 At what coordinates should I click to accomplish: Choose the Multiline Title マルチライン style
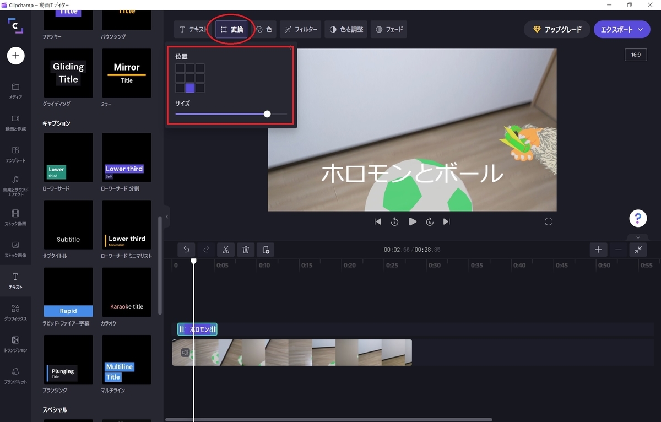click(127, 359)
